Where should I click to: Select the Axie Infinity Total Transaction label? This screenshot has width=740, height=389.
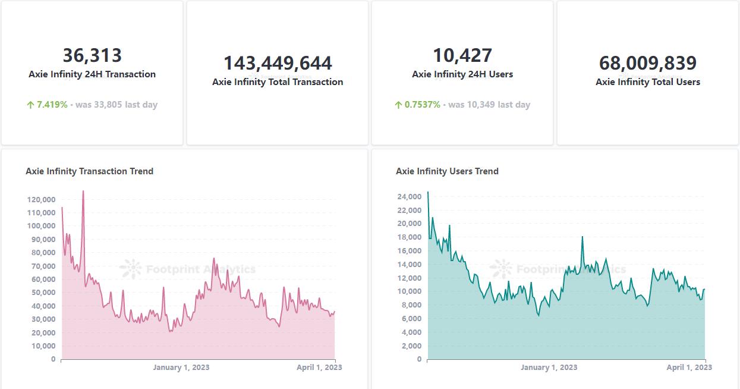(x=278, y=82)
